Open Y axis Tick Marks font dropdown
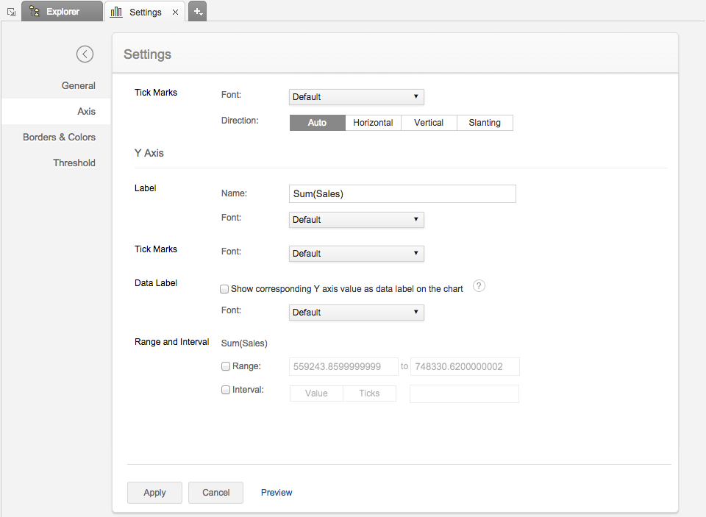Viewport: 706px width, 517px height. (x=356, y=254)
